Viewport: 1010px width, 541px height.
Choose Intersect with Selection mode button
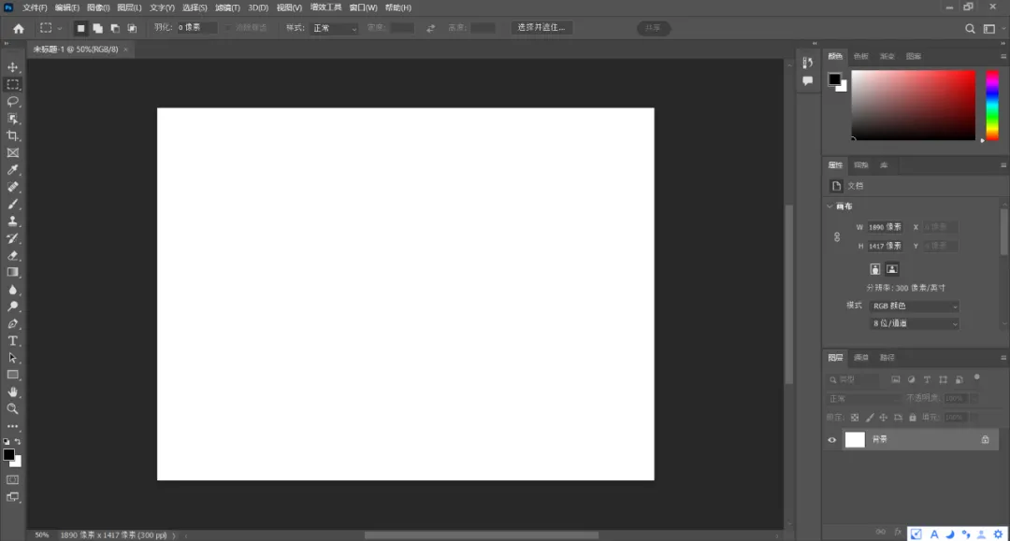132,28
